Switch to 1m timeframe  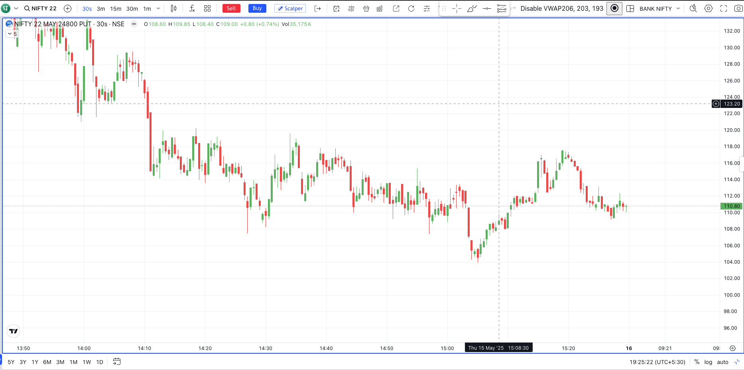(147, 9)
